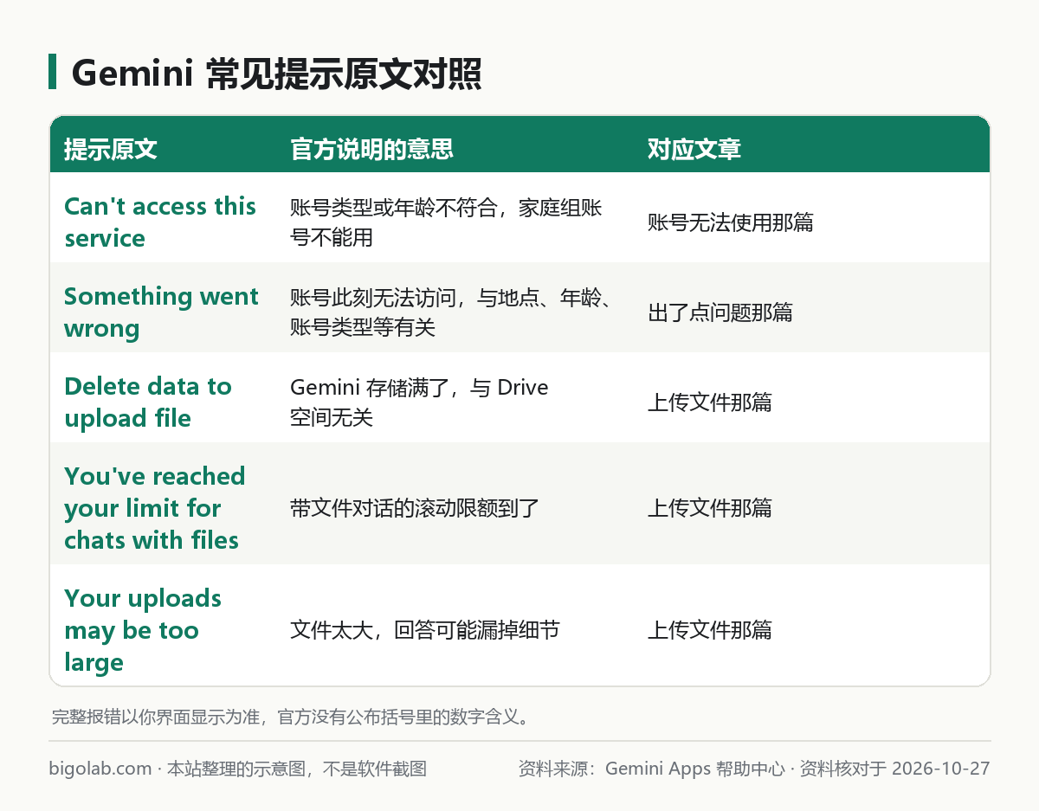The width and height of the screenshot is (1039, 811).
Task: Click the "出了点问题那篇" article cell
Action: pyautogui.click(x=720, y=312)
